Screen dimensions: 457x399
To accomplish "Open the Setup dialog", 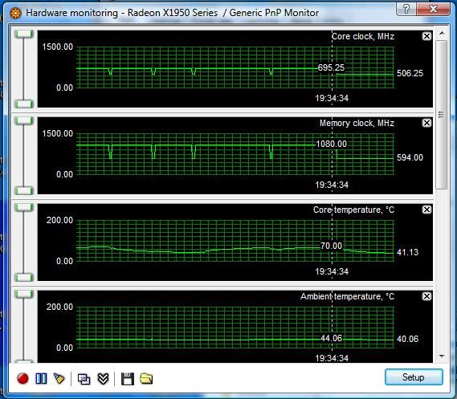I will (414, 377).
